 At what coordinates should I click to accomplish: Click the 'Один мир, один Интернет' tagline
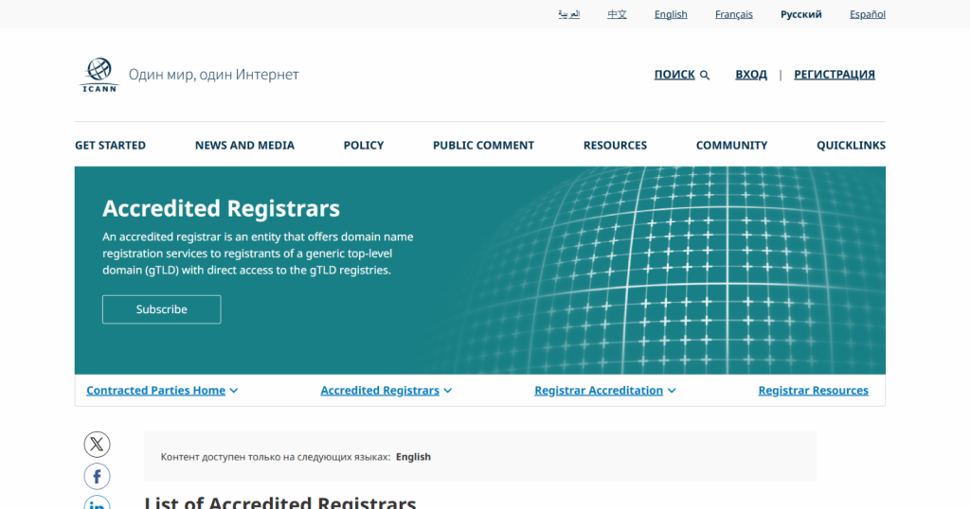tap(213, 75)
